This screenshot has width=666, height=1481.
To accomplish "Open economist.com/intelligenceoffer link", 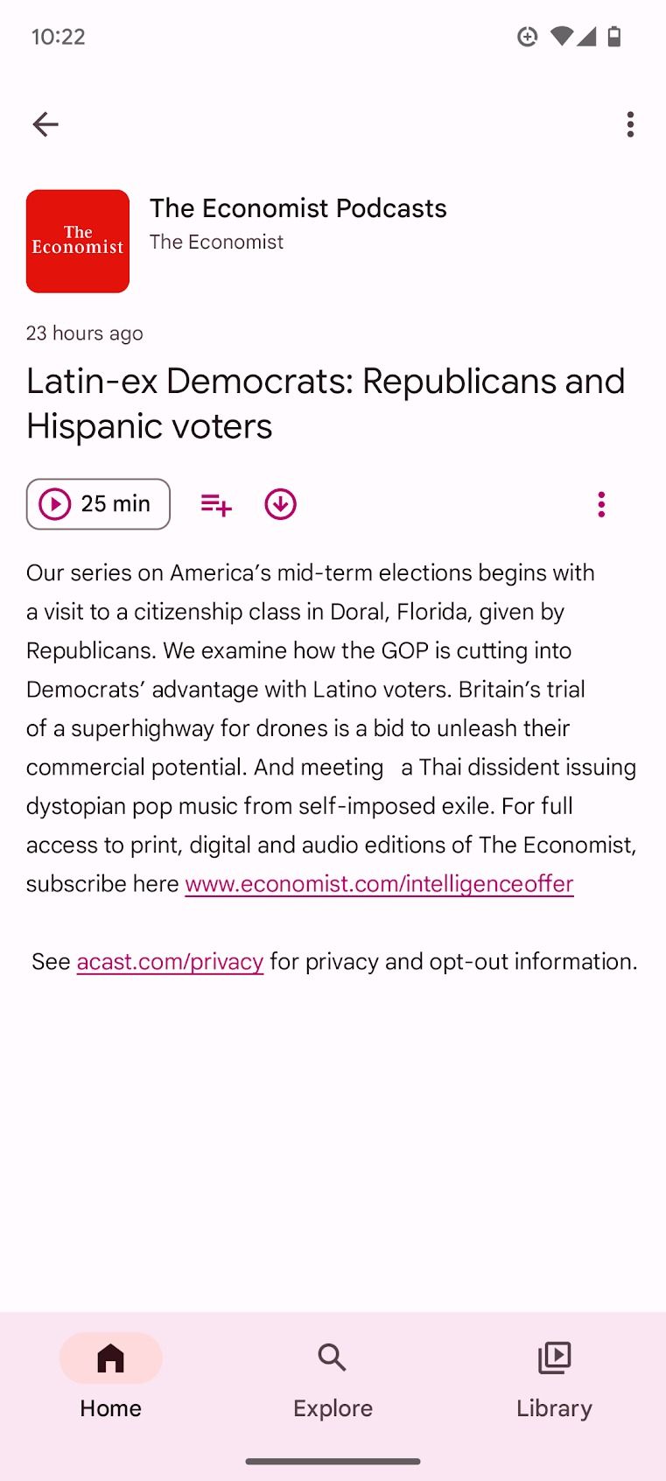I will (x=379, y=884).
